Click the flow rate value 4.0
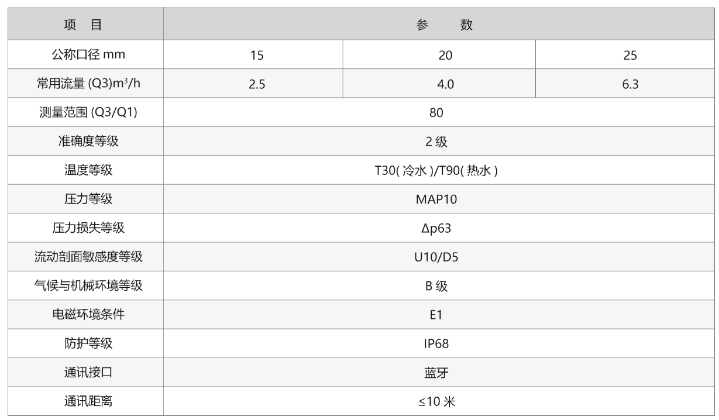Image resolution: width=719 pixels, height=420 pixels. click(446, 85)
